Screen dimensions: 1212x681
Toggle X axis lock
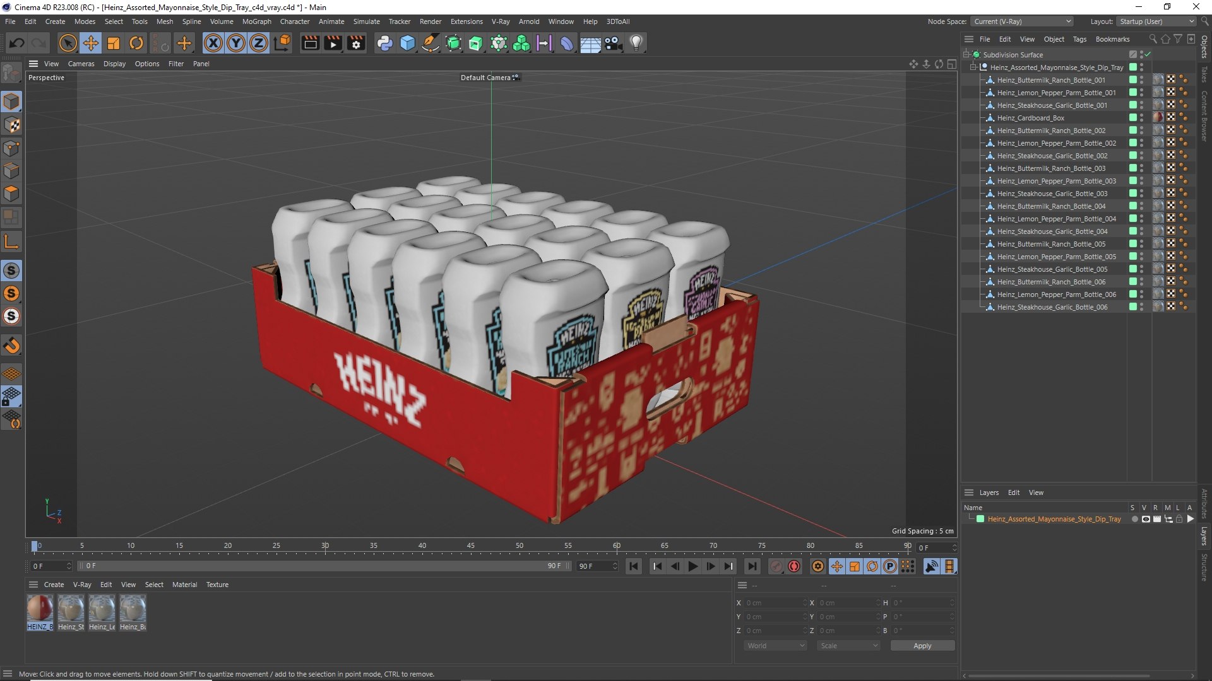(x=213, y=43)
